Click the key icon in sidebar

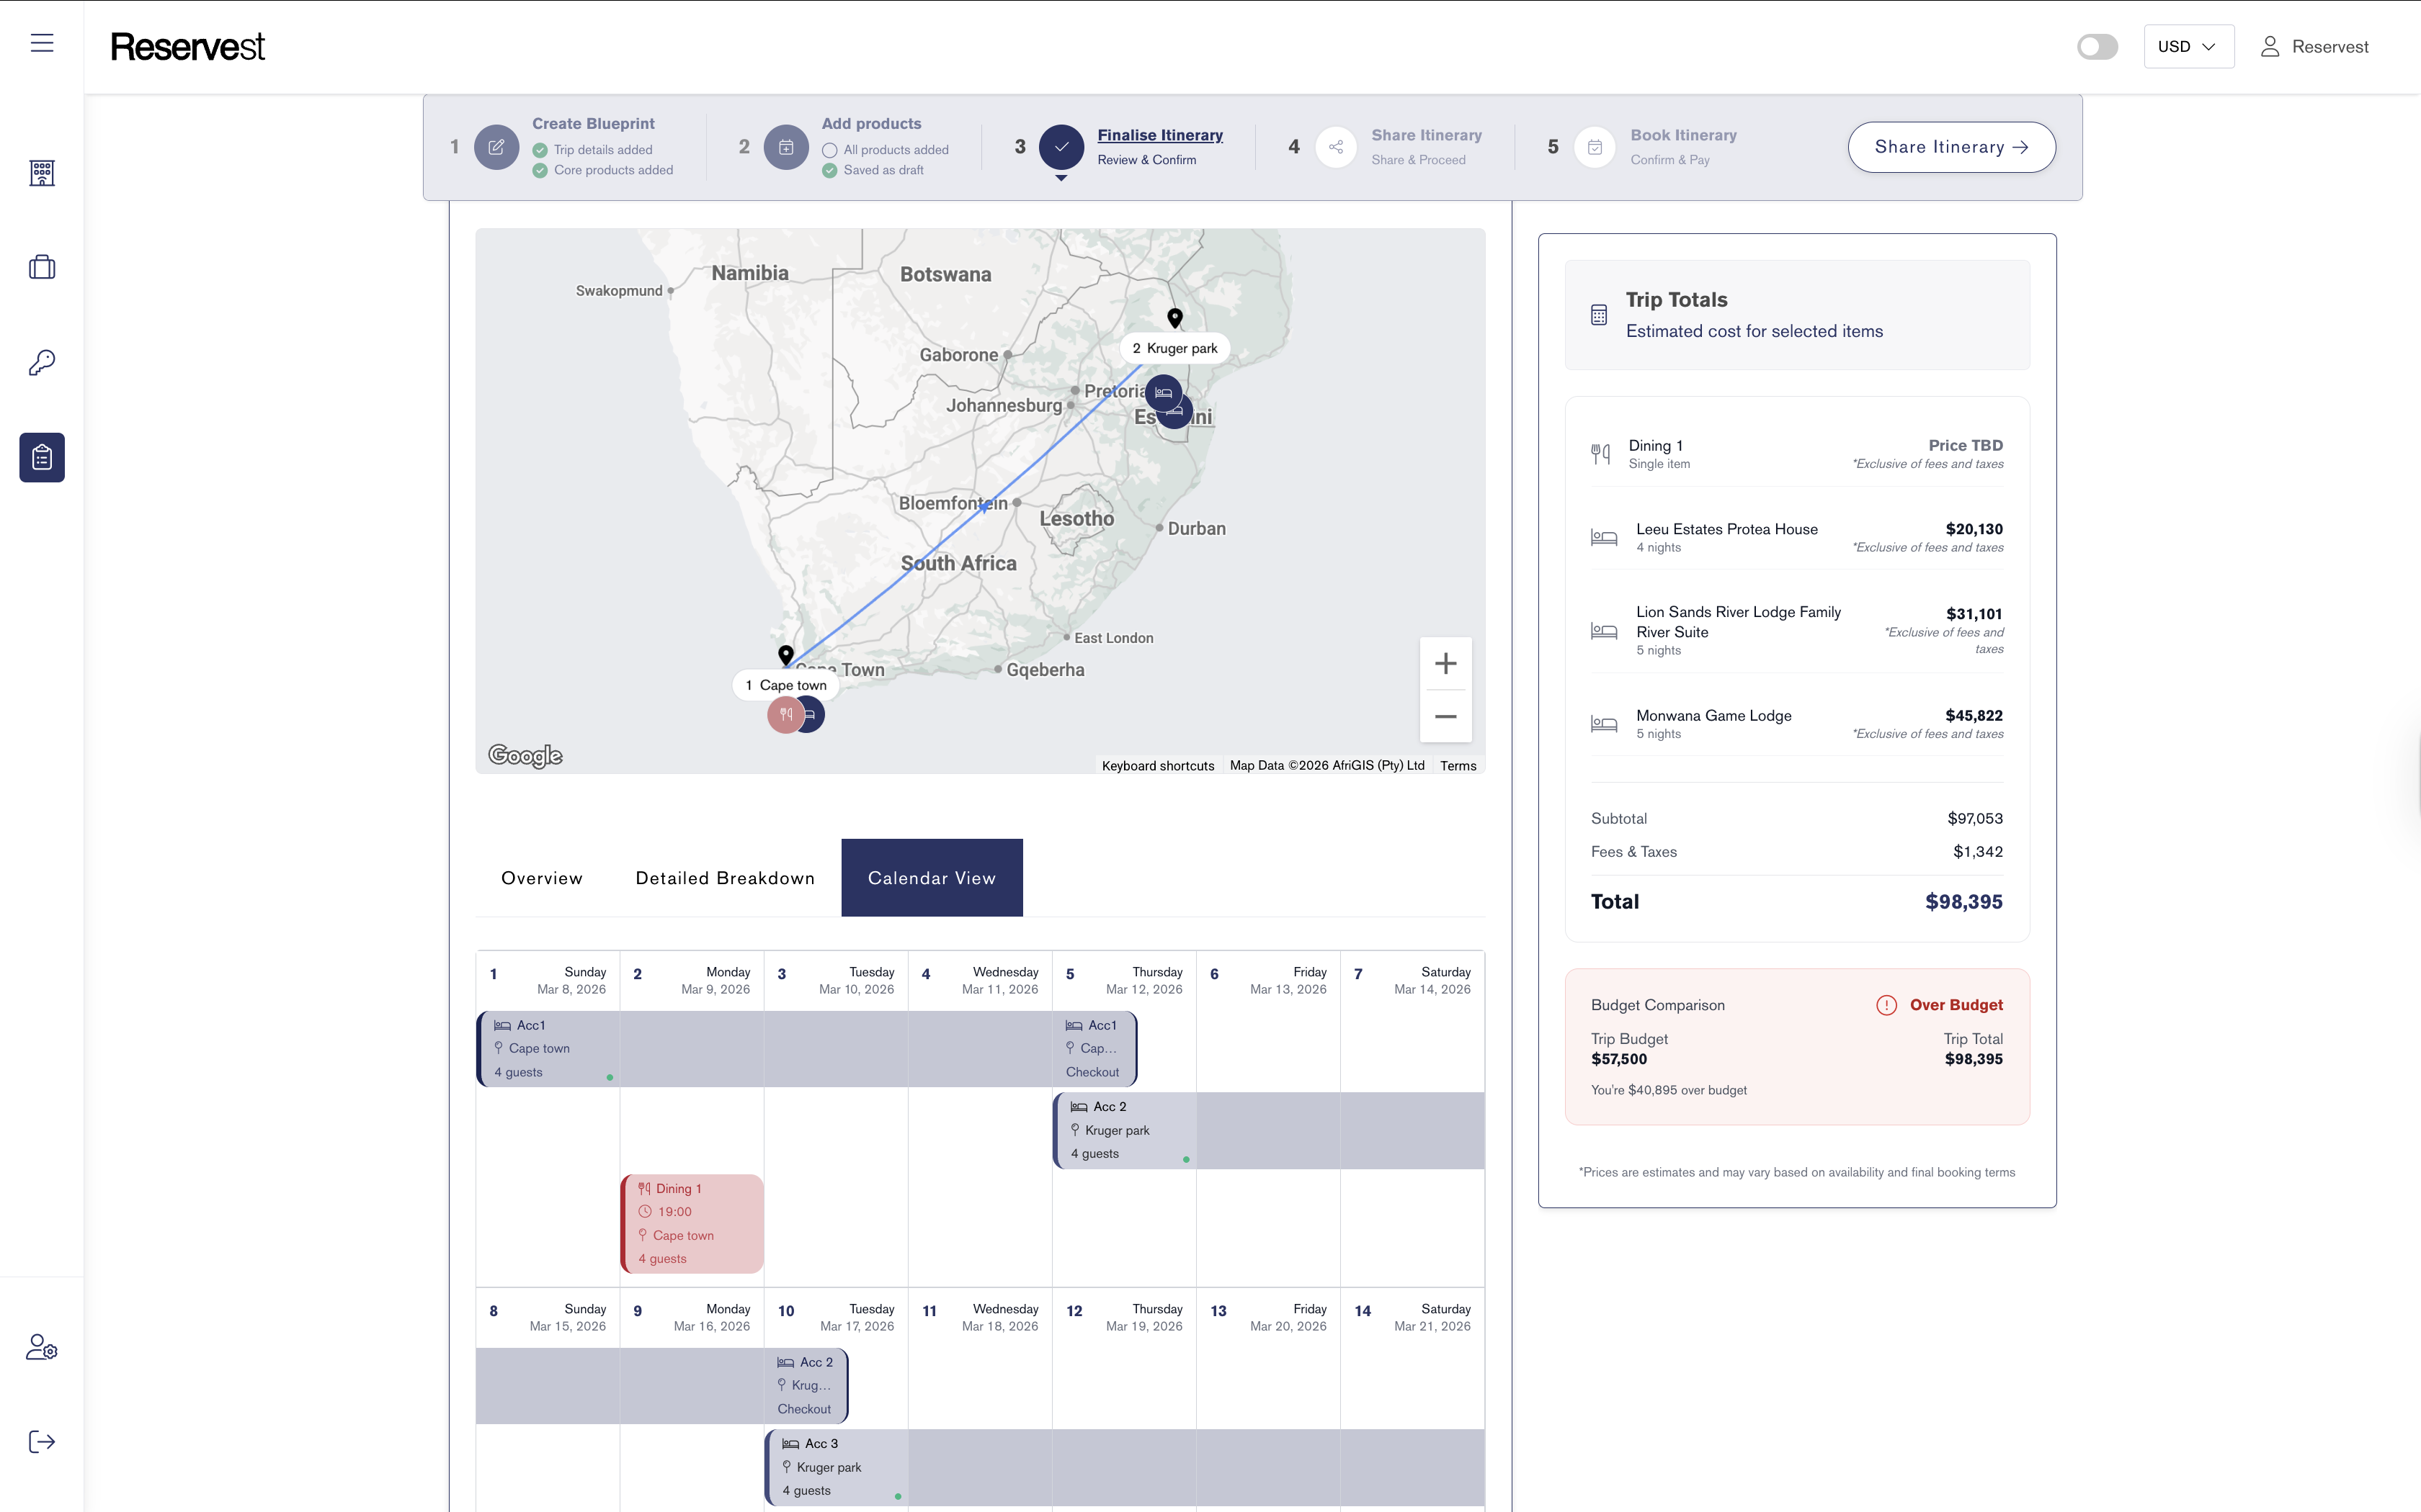pos(42,362)
